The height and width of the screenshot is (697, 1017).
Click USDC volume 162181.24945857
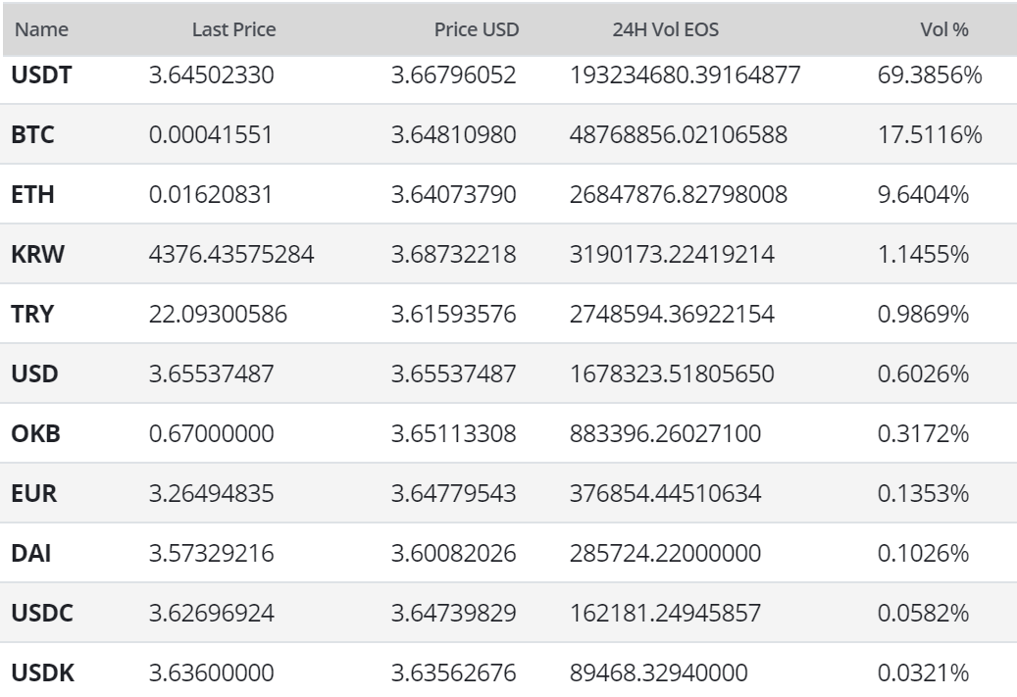point(666,614)
